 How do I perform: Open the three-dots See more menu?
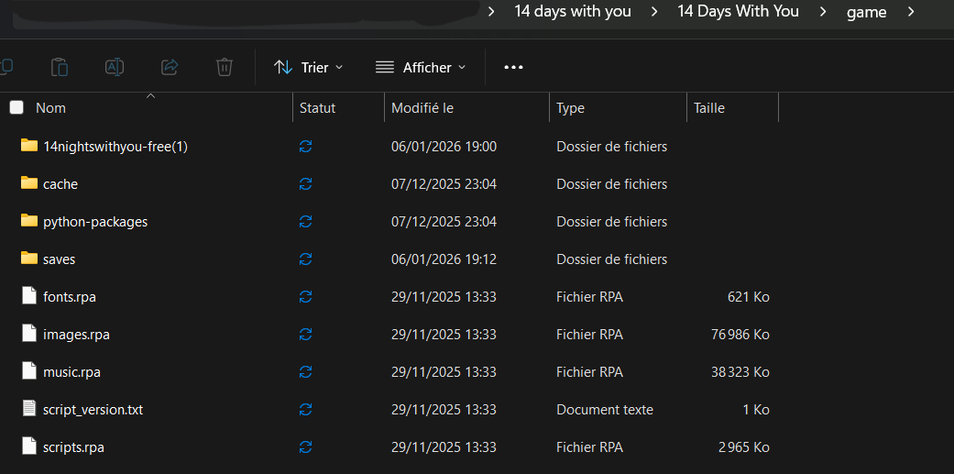pos(513,67)
